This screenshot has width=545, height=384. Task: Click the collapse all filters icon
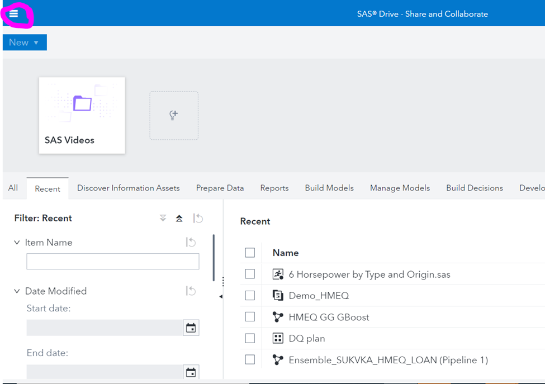point(179,218)
